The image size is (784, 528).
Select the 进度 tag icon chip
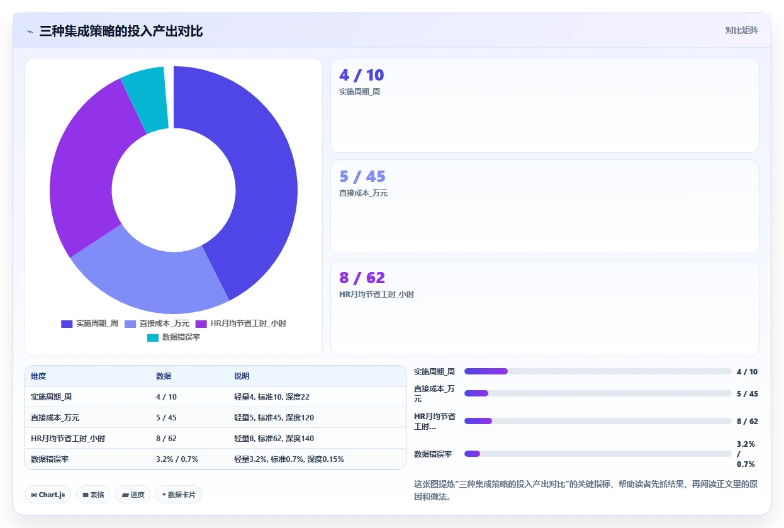pyautogui.click(x=133, y=495)
